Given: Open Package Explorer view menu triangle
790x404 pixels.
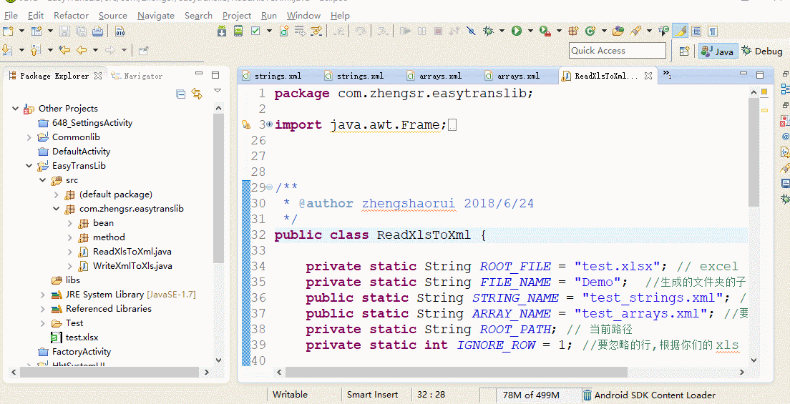Looking at the screenshot, I should coord(218,91).
